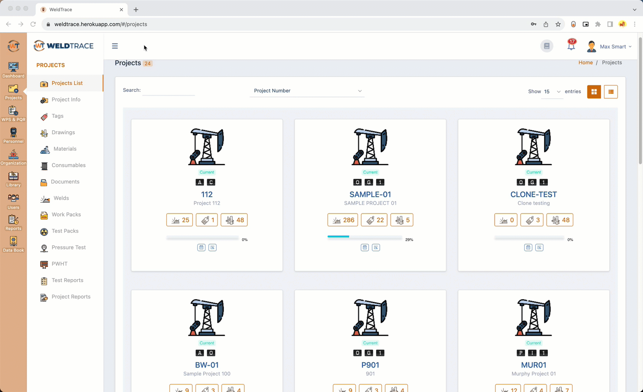Click tags count 22 on SAMPLE-01

374,220
